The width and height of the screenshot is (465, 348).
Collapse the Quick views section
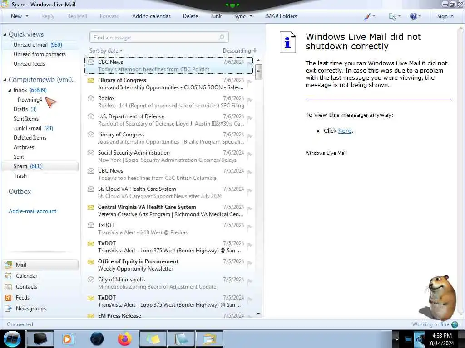5,34
